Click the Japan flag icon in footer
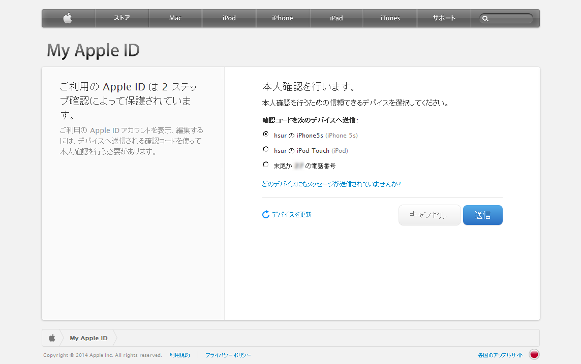 [x=534, y=355]
